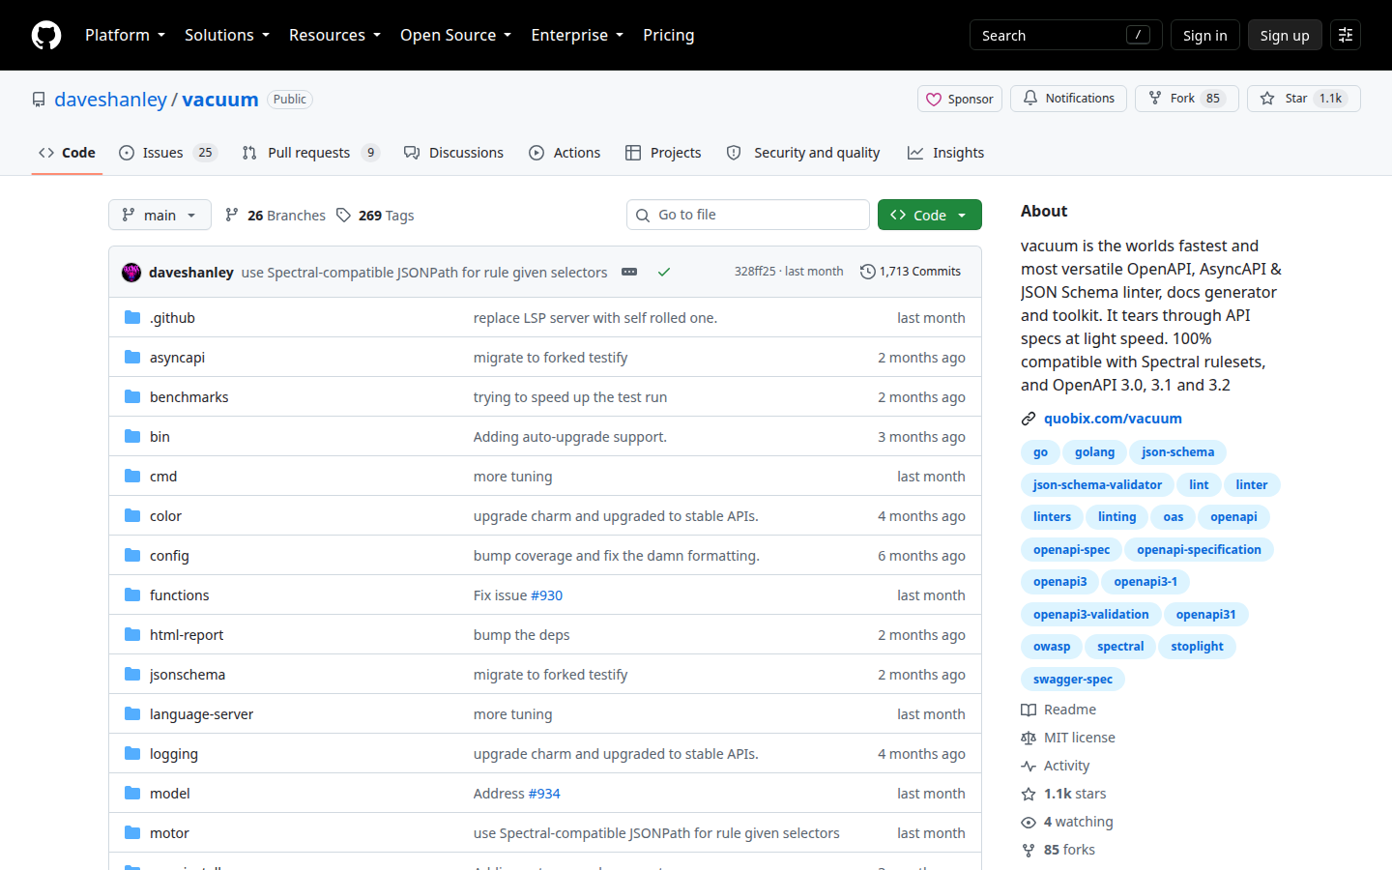Click the tags icon next to 269 Tags
The image size is (1392, 870).
pos(343,215)
